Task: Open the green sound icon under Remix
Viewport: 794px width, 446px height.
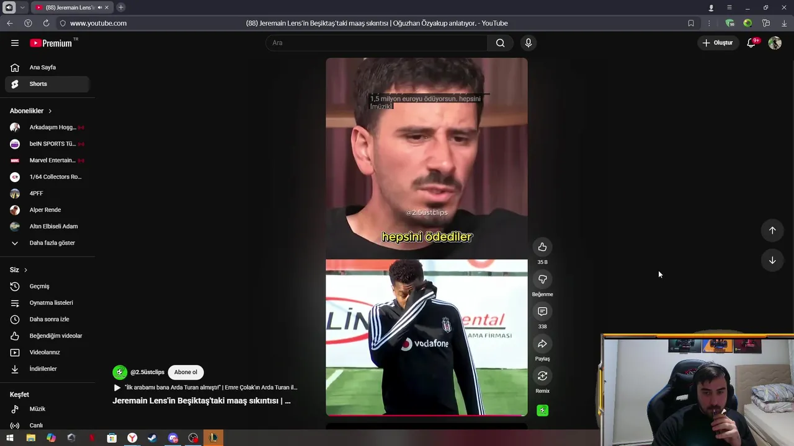Action: (x=542, y=410)
